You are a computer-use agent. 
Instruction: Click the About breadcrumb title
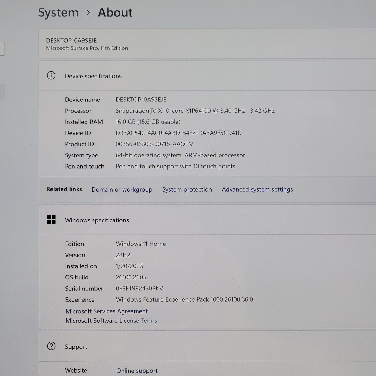coord(115,12)
